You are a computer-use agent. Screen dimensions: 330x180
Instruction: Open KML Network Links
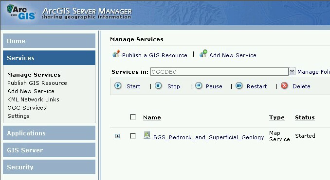(x=33, y=99)
